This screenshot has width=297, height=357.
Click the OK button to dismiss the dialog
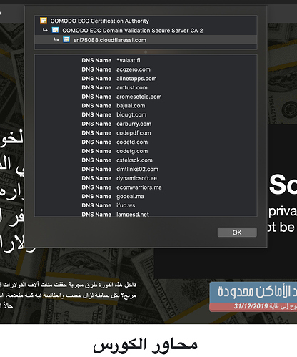237,233
